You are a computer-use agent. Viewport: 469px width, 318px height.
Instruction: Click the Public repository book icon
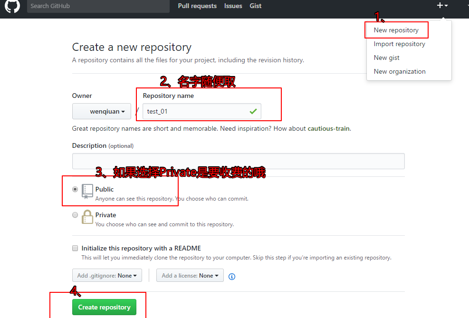coord(87,191)
